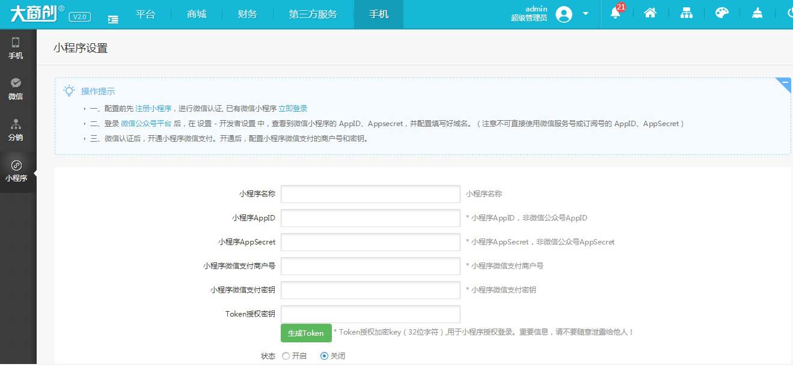
Task: Open 微信 in the left sidebar
Action: click(x=16, y=89)
